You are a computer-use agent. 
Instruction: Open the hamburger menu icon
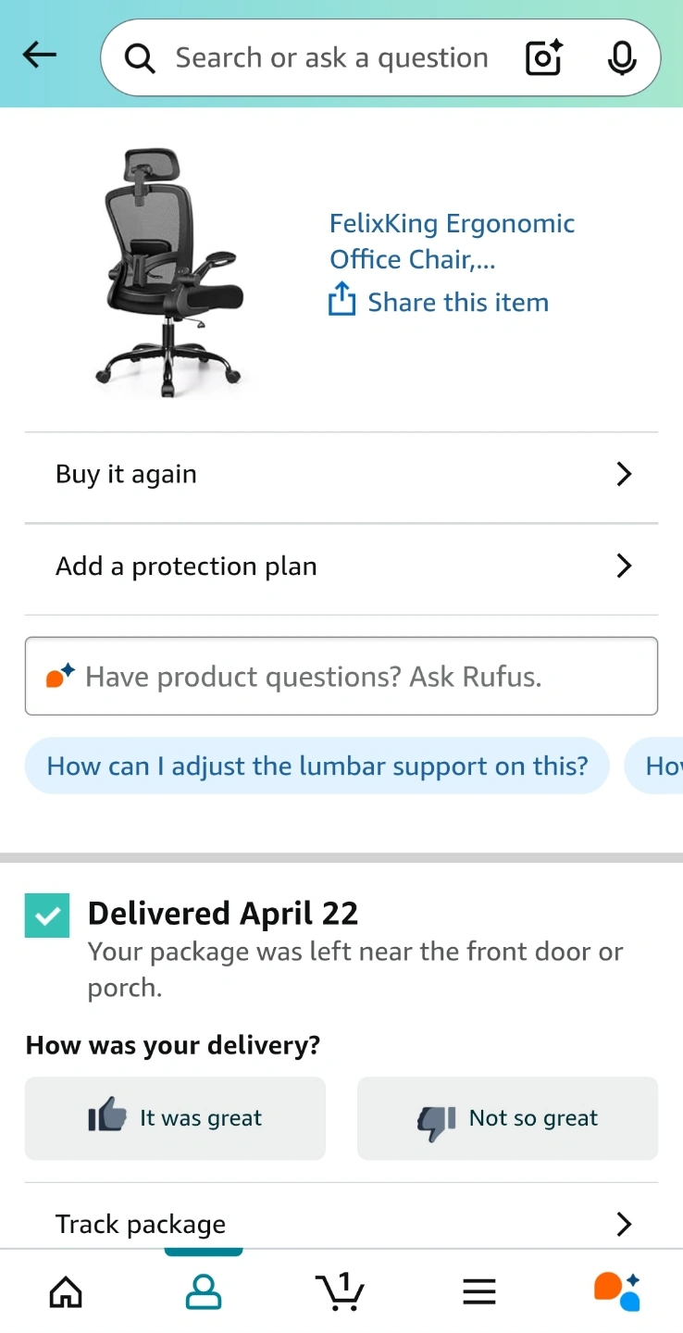[x=479, y=1291]
